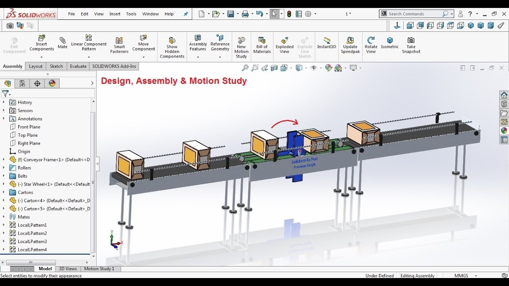Expand the Cartons folder
The height and width of the screenshot is (286, 509).
pos(4,192)
